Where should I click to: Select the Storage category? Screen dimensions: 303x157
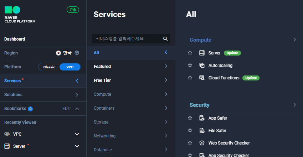click(131, 122)
